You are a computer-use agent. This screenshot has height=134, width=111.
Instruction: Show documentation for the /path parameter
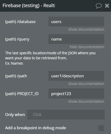86,84
